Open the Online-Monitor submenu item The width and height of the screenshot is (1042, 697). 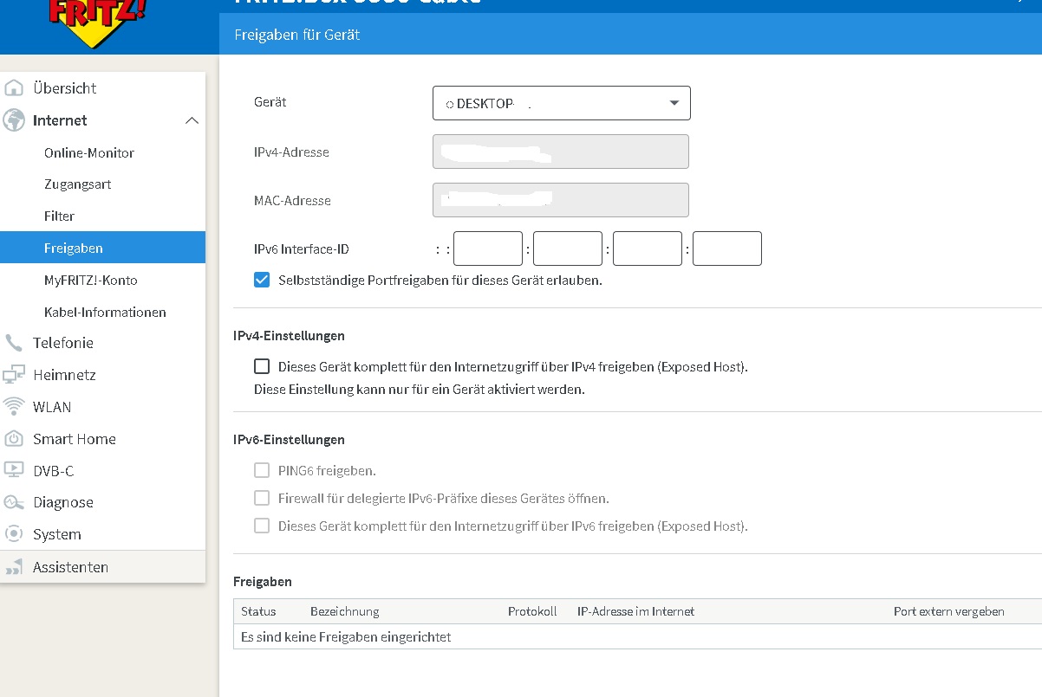pyautogui.click(x=89, y=152)
